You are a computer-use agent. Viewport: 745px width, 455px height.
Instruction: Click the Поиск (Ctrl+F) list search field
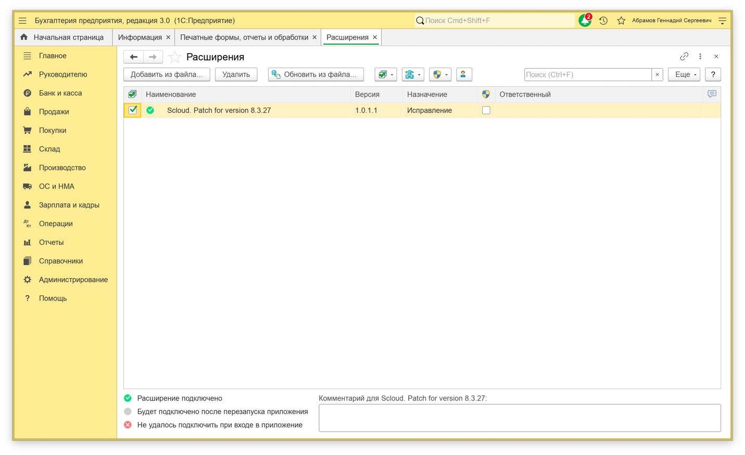tap(588, 74)
